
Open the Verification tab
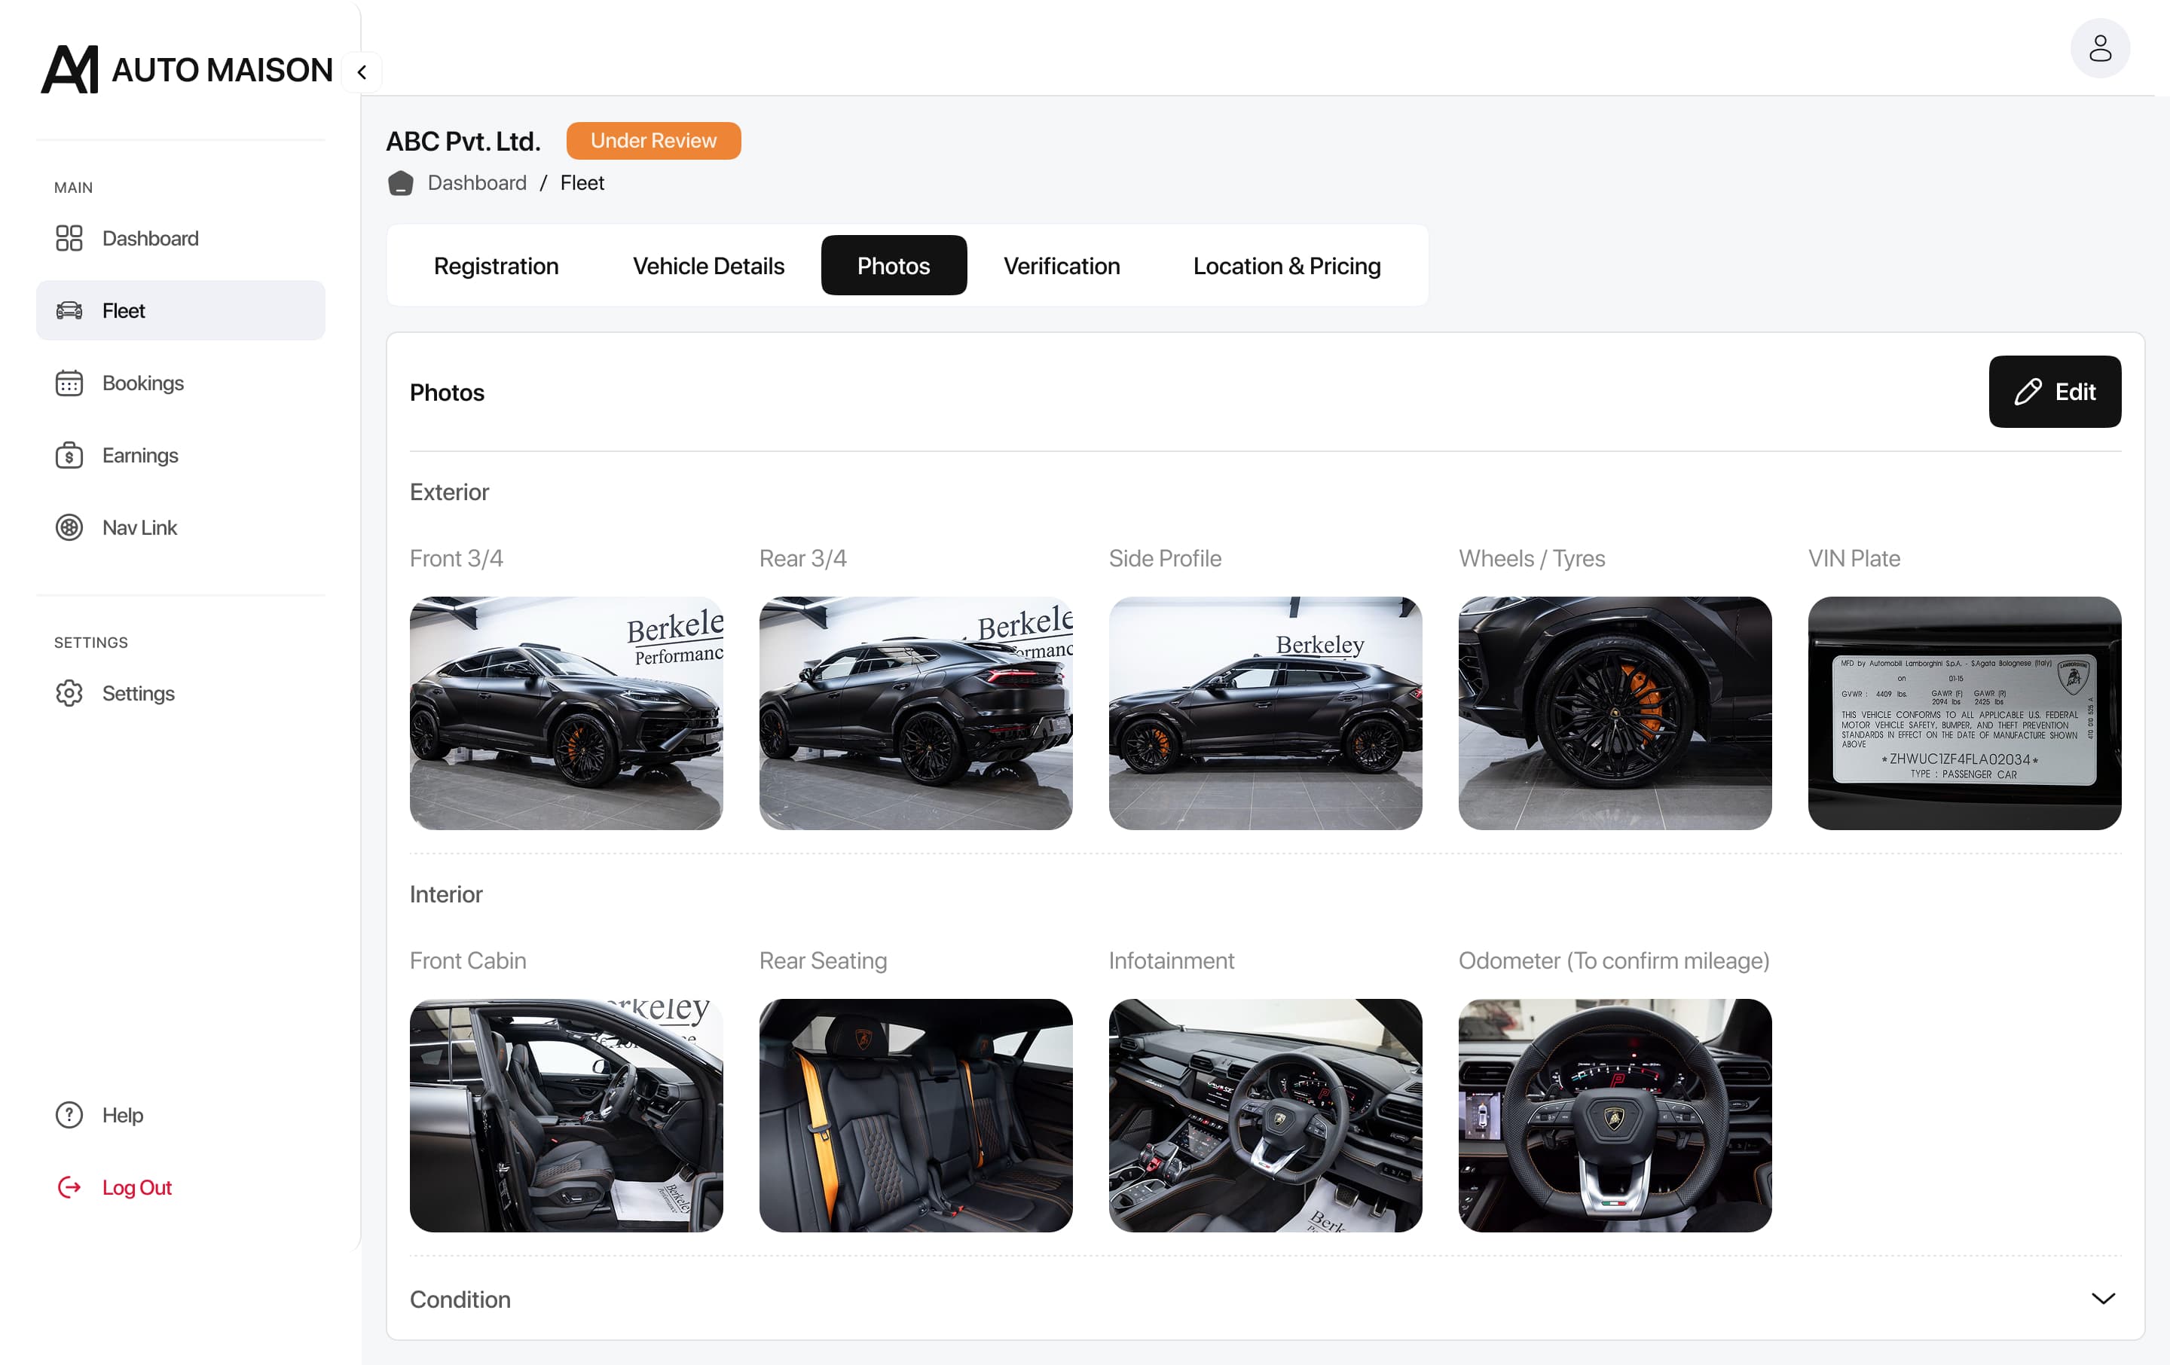click(1061, 266)
